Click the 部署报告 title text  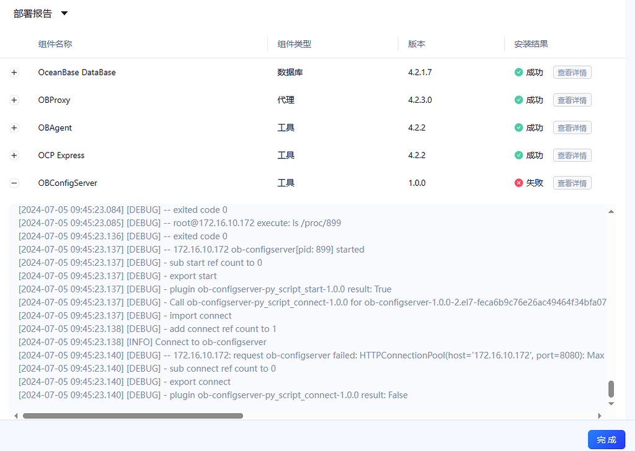click(x=33, y=14)
